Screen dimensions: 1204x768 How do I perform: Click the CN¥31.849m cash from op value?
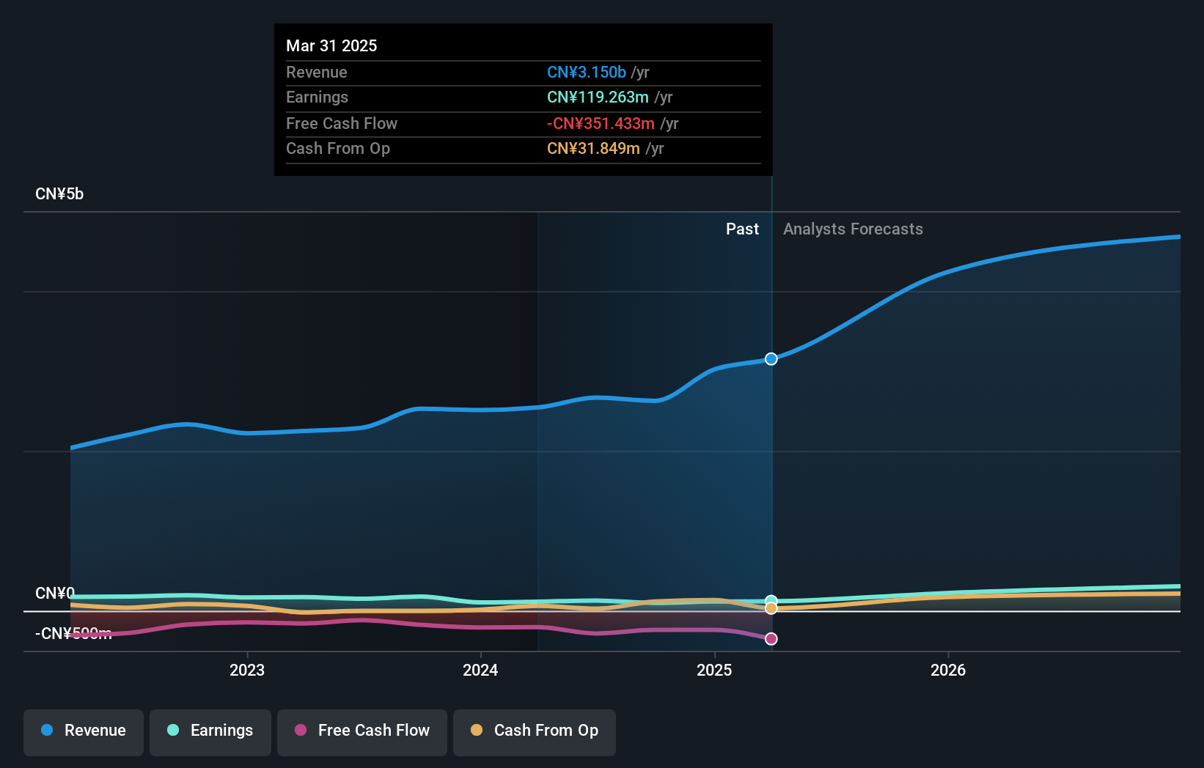click(593, 149)
